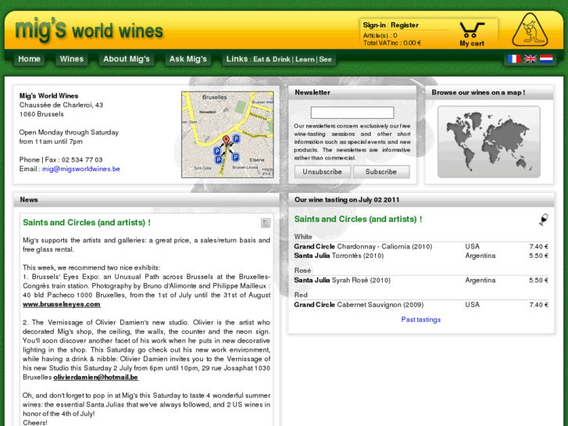Click the red location pin on map
This screenshot has width=568, height=426.
[x=226, y=141]
